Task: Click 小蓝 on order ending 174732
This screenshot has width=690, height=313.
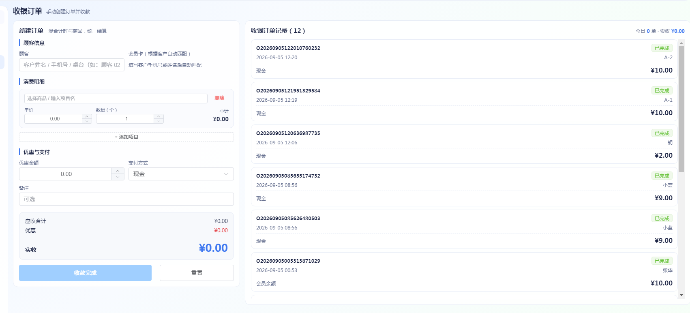Action: (x=668, y=185)
